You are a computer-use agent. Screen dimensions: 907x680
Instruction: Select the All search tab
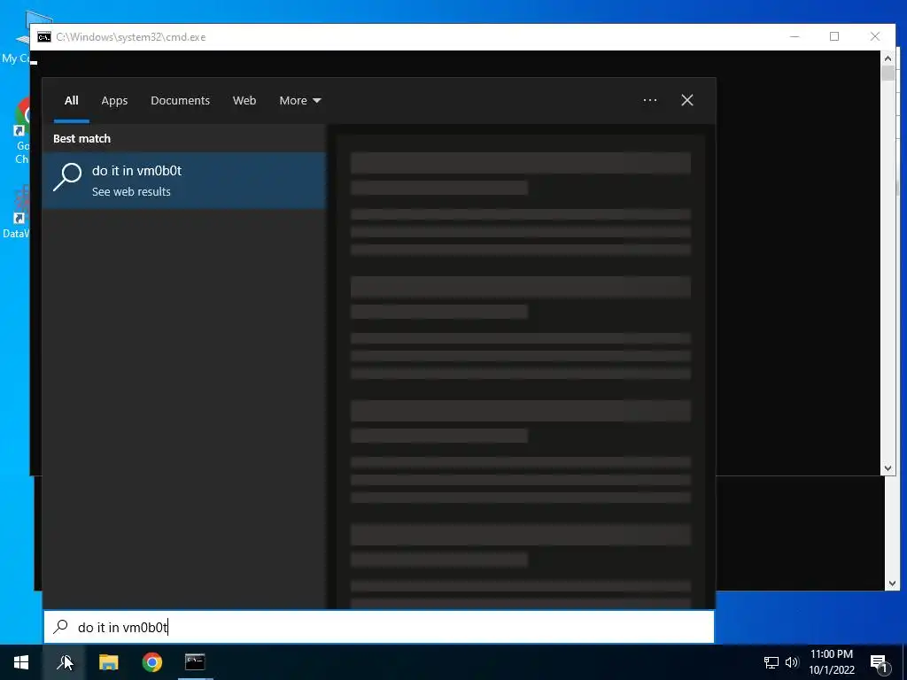point(71,101)
